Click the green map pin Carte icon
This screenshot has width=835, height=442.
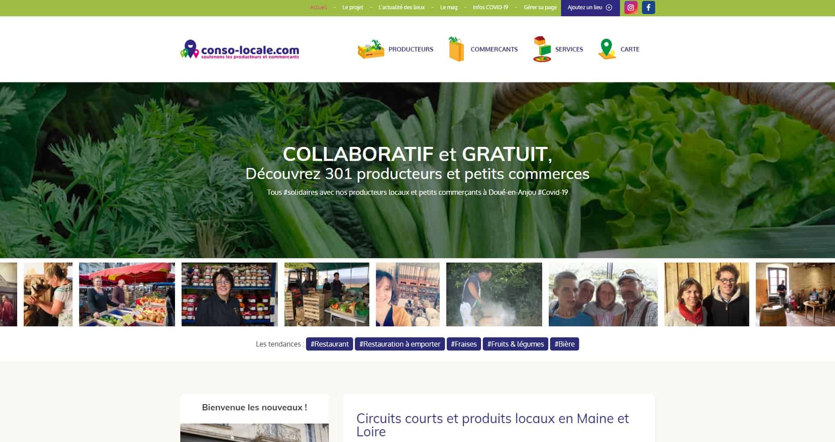(607, 49)
